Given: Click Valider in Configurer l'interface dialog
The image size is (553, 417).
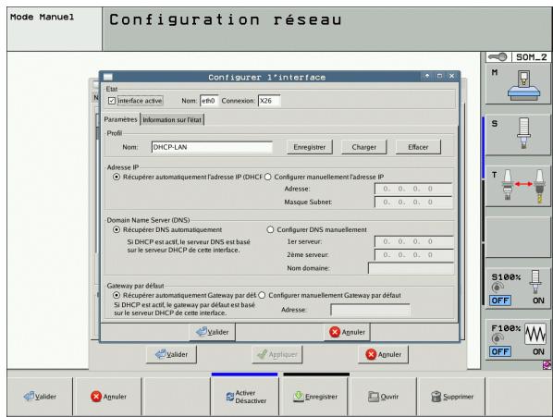Looking at the screenshot, I should pyautogui.click(x=213, y=332).
